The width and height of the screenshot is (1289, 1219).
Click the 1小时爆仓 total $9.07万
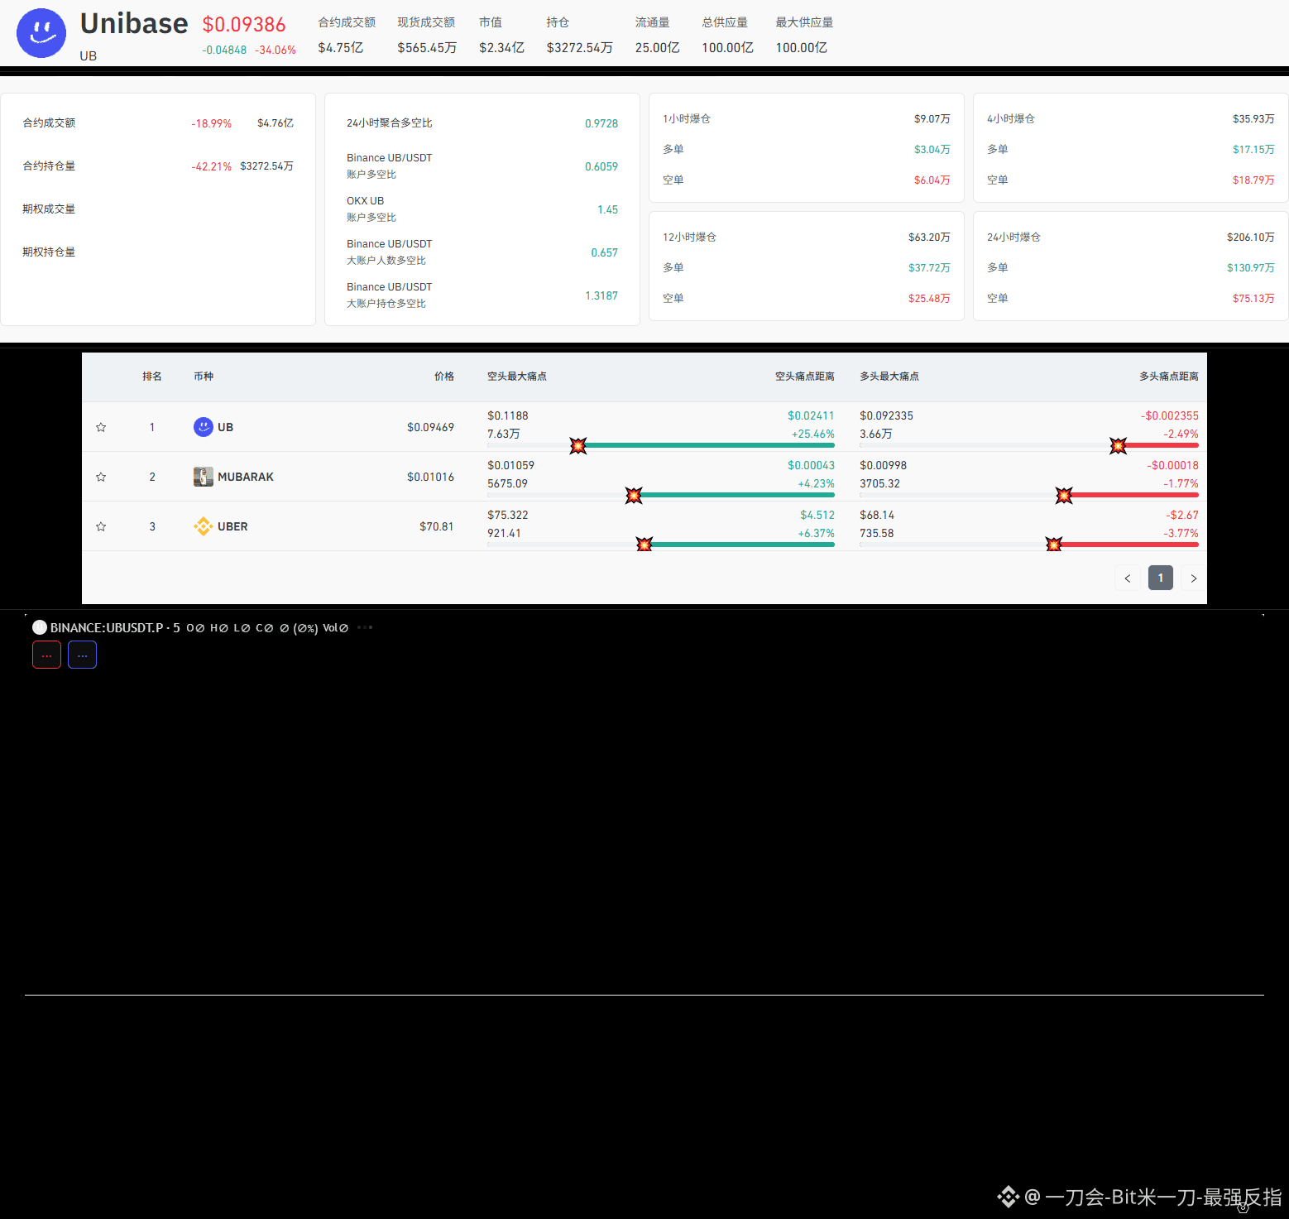pyautogui.click(x=932, y=119)
